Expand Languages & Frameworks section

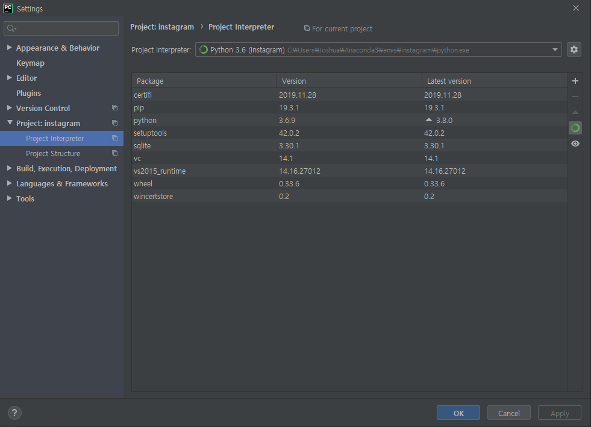click(x=10, y=183)
